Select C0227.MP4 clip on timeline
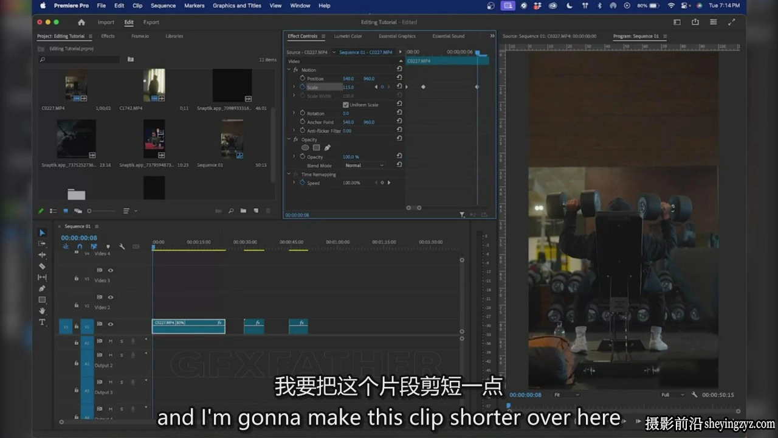The width and height of the screenshot is (778, 438). 188,326
